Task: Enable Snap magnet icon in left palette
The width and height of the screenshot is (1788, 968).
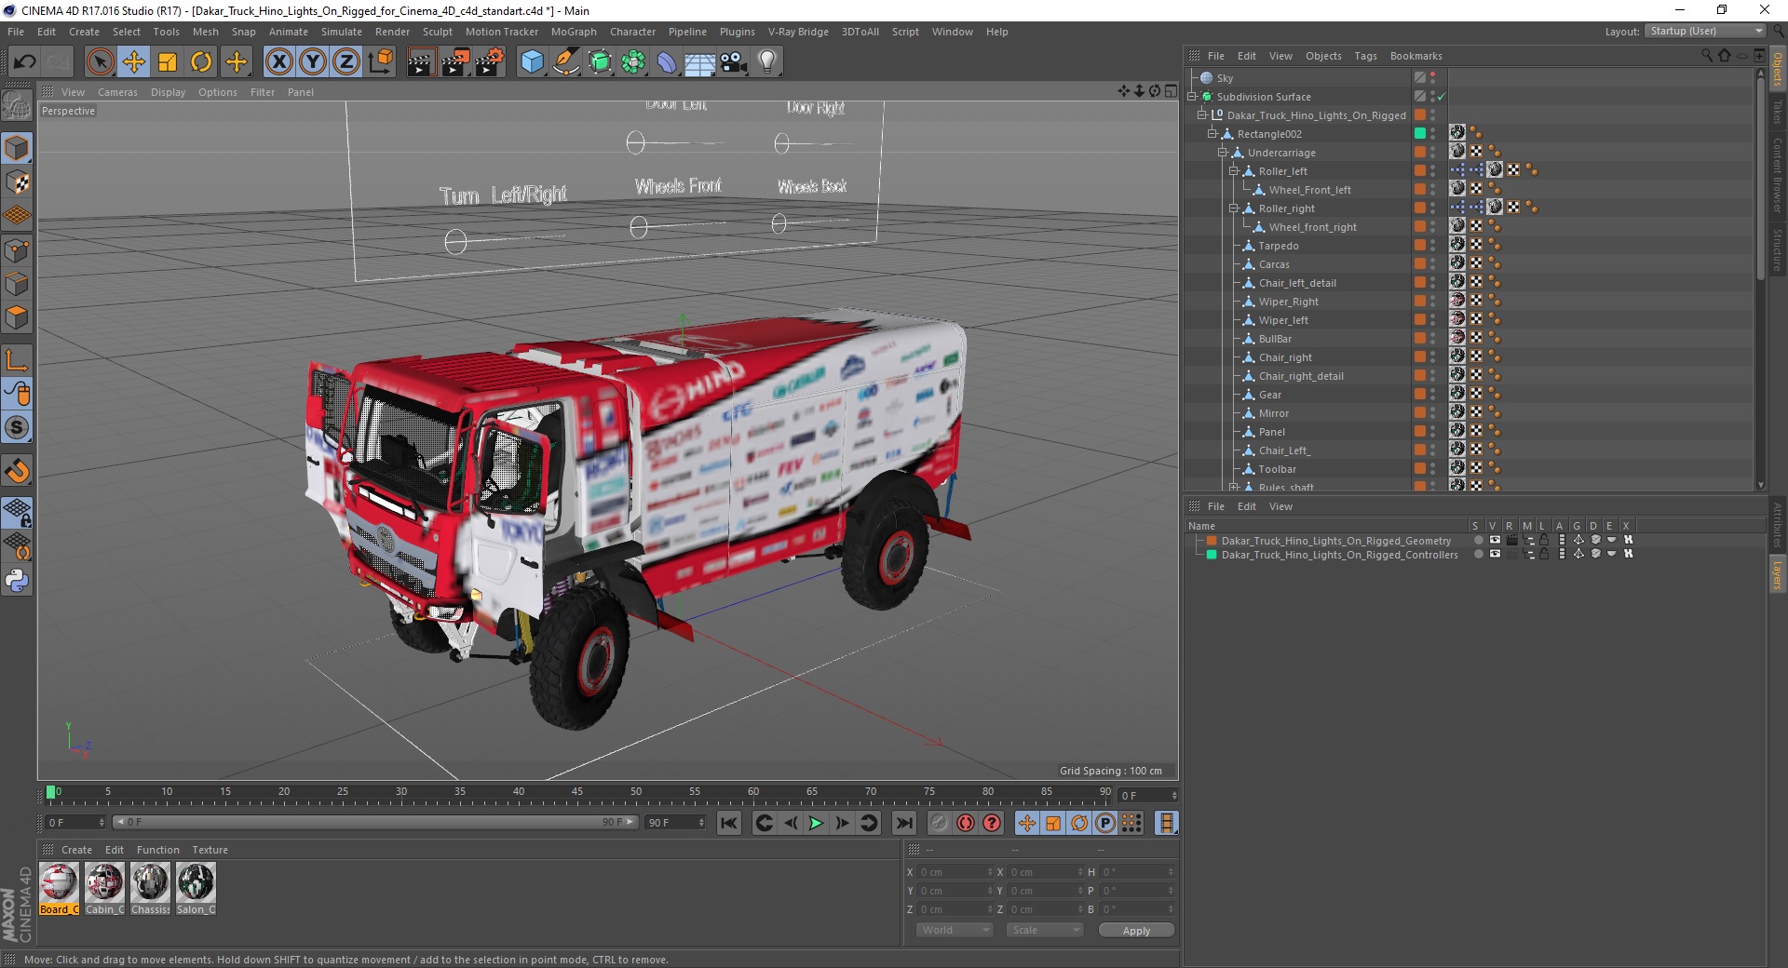Action: (x=17, y=470)
